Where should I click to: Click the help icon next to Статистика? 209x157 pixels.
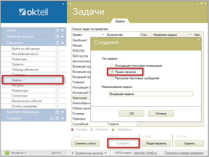click(x=57, y=96)
